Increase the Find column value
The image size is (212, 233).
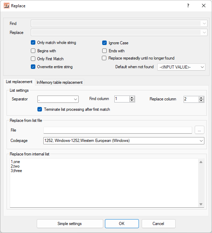pyautogui.click(x=132, y=98)
